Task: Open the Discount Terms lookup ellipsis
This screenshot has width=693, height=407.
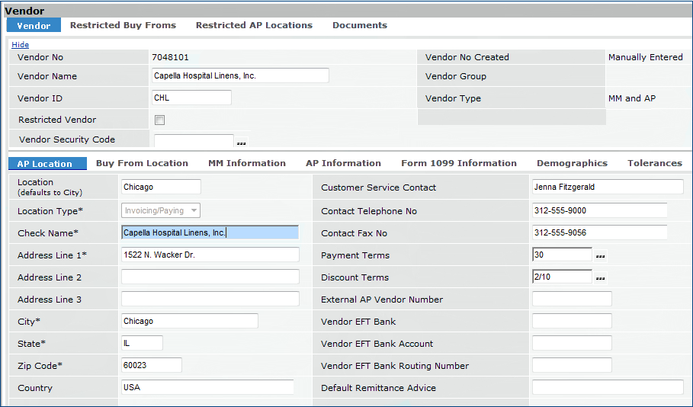Action: pos(600,278)
